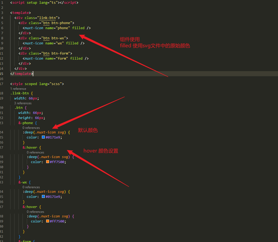Click the #ff7500 hex value on line 39
Image resolution: width=278 pixels, height=242 pixels.
coord(57,221)
